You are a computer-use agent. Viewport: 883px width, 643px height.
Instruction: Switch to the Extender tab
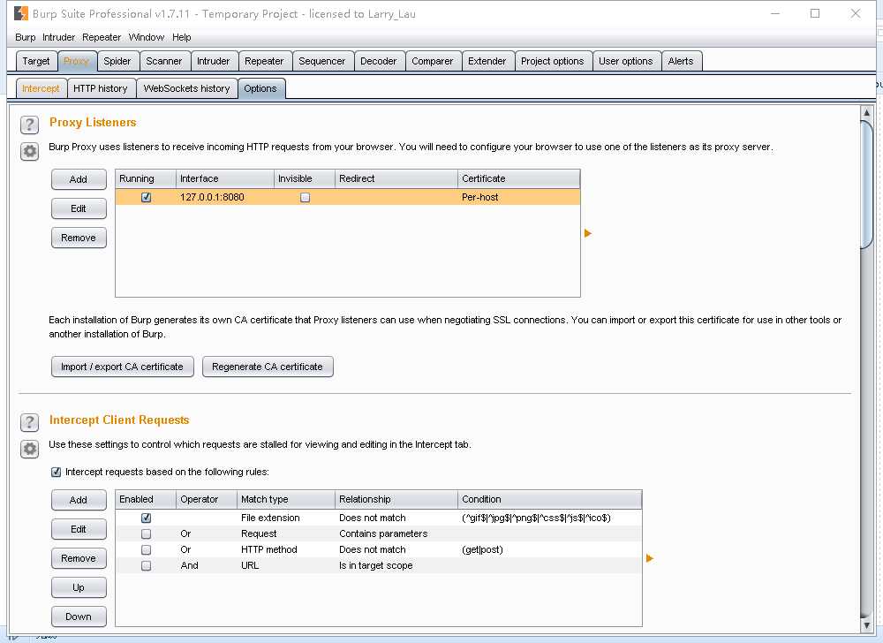(x=487, y=61)
